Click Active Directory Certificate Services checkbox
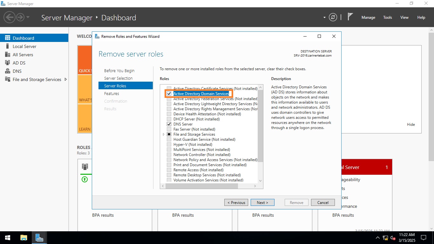The height and width of the screenshot is (244, 434). pyautogui.click(x=169, y=89)
